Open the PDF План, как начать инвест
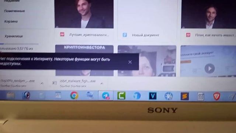Screen dimensions: 236x133 click(215, 35)
